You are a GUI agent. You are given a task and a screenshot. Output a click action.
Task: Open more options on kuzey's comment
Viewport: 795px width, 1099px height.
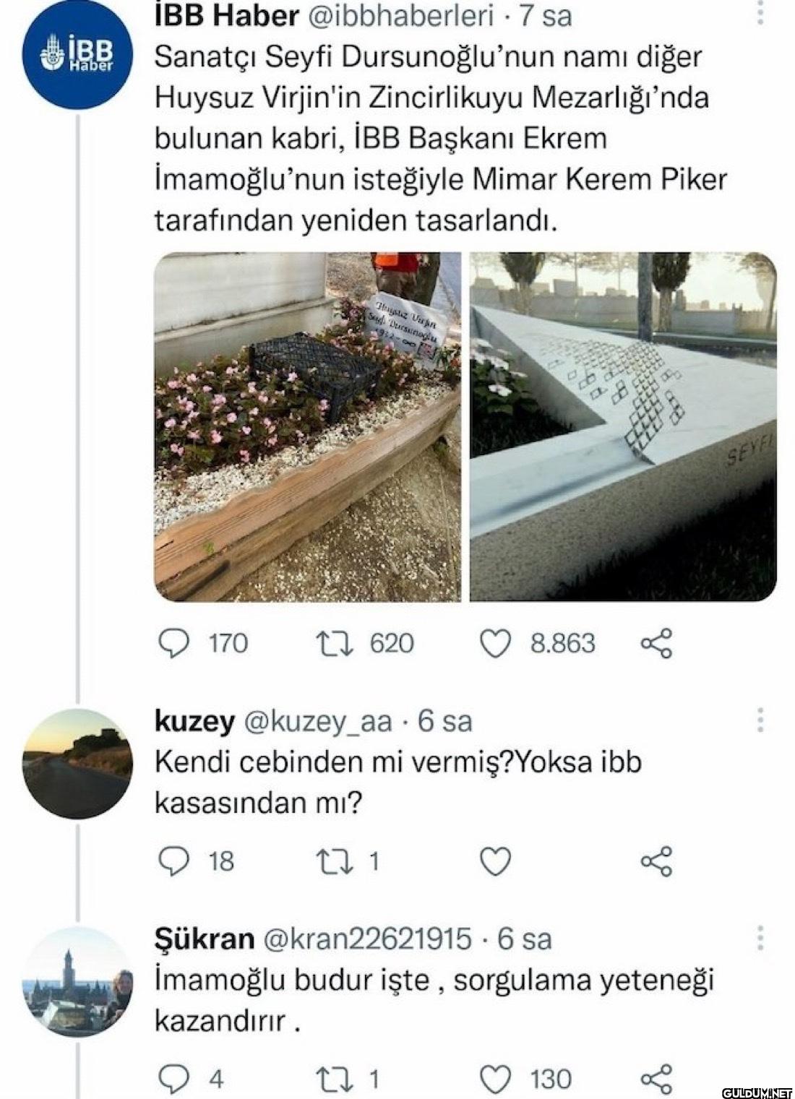(x=760, y=720)
